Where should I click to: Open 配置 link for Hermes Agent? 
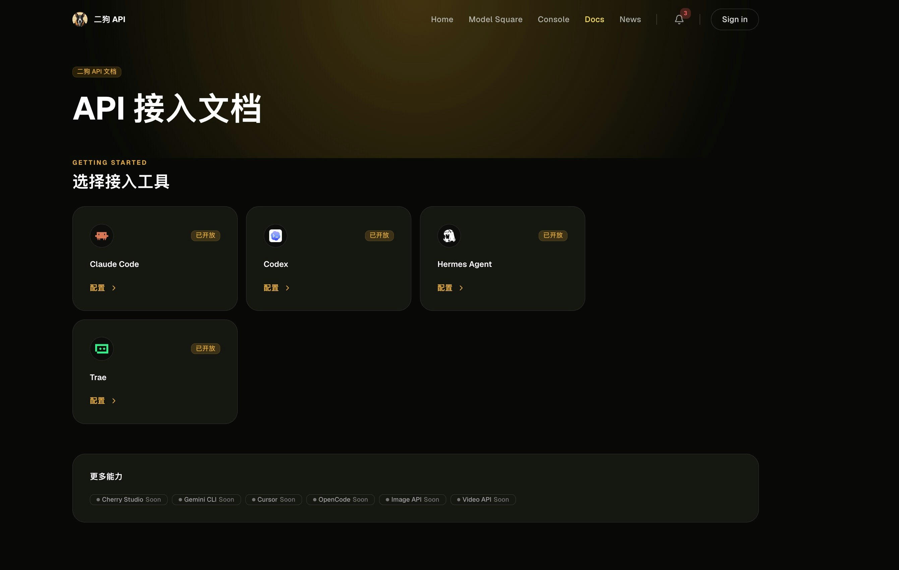click(x=451, y=288)
